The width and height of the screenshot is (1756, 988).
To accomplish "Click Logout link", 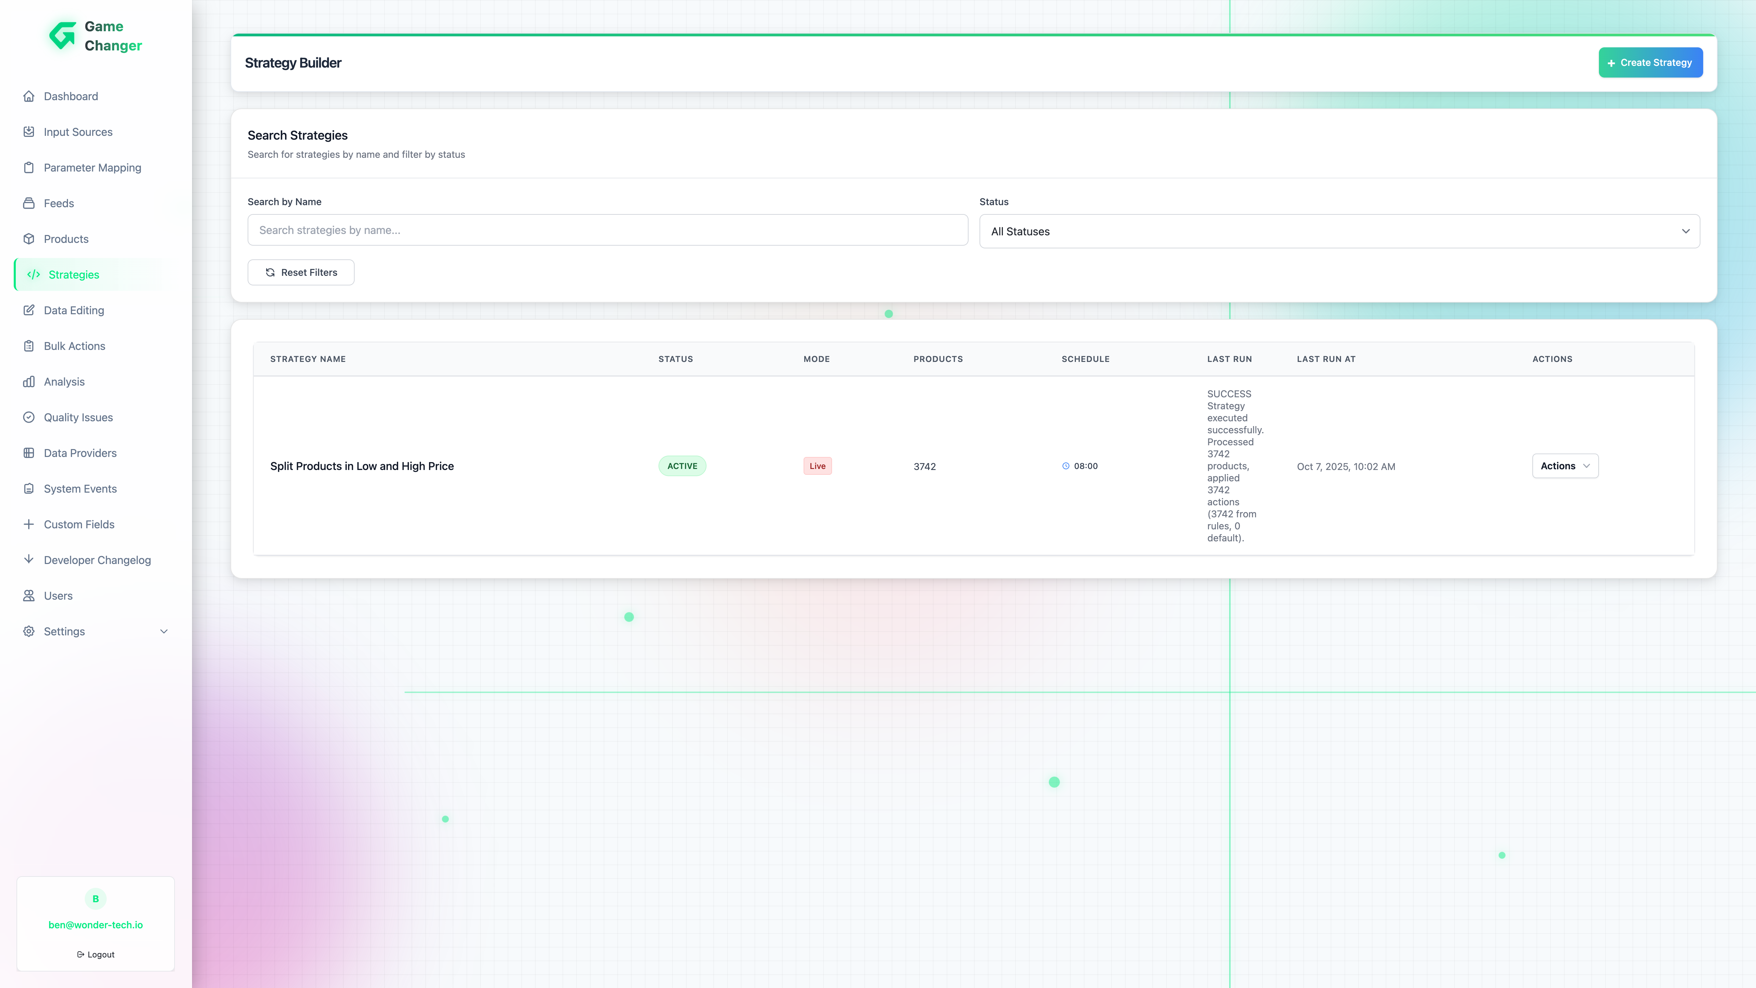I will [x=96, y=955].
